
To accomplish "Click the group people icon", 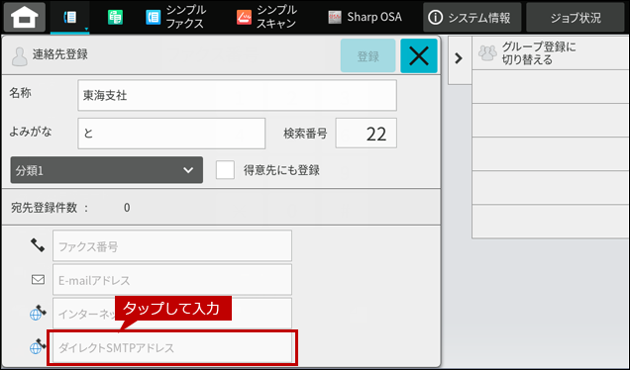I will [487, 53].
